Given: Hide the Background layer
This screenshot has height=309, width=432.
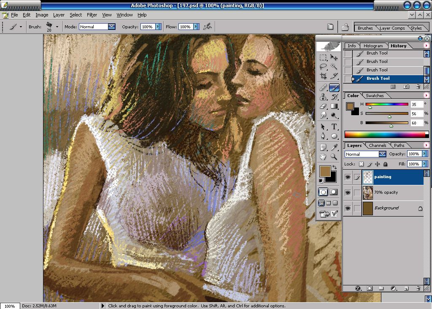Looking at the screenshot, I should [348, 208].
